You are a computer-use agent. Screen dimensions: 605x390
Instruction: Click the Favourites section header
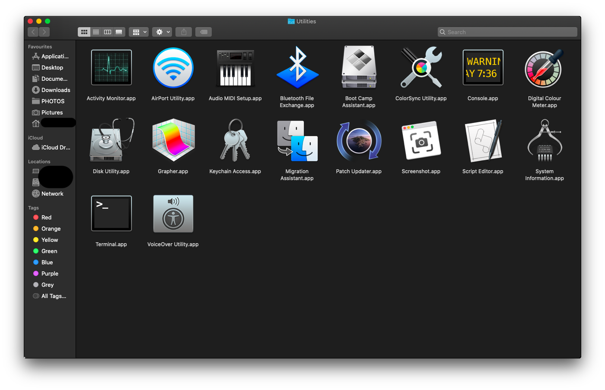40,47
